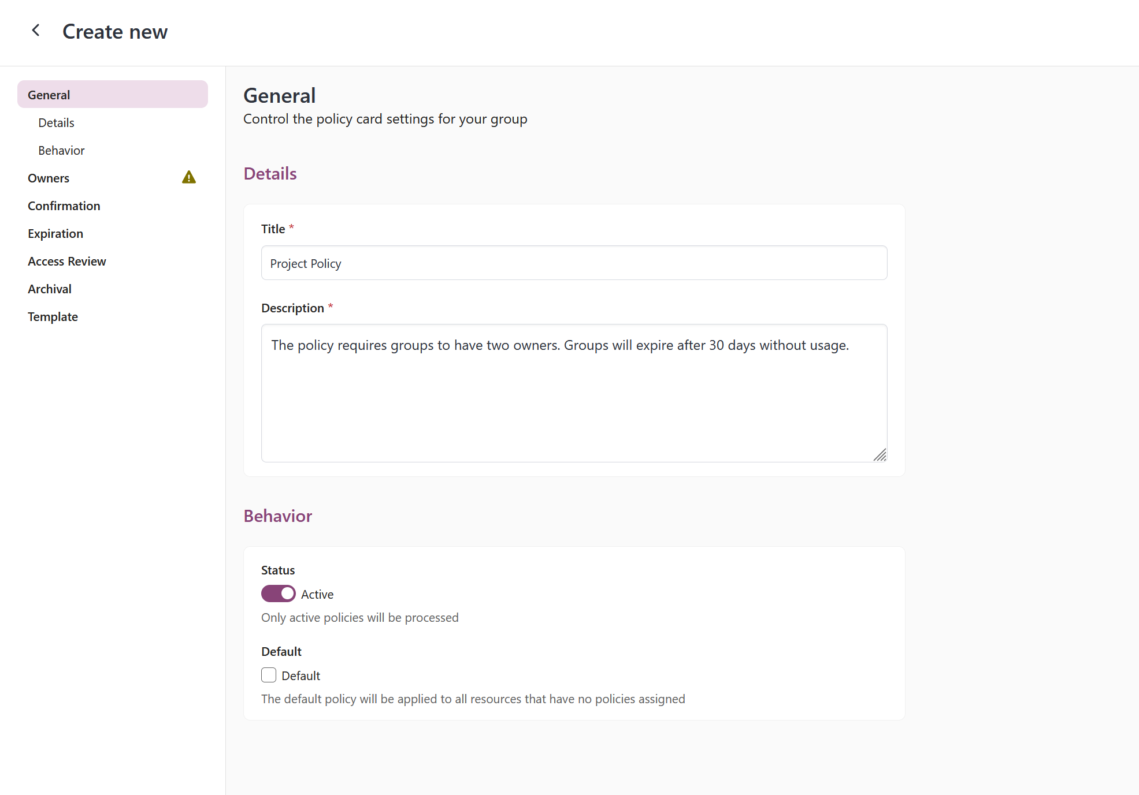
Task: Click the description textarea resize handle
Action: 880,455
